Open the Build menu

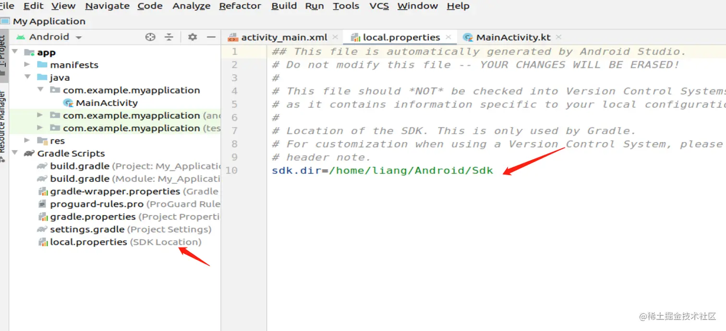[x=284, y=6]
